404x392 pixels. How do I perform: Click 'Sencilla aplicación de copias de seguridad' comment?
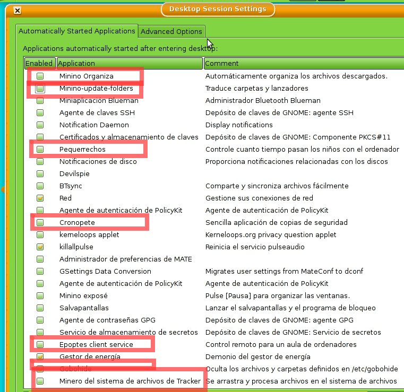pyautogui.click(x=277, y=222)
